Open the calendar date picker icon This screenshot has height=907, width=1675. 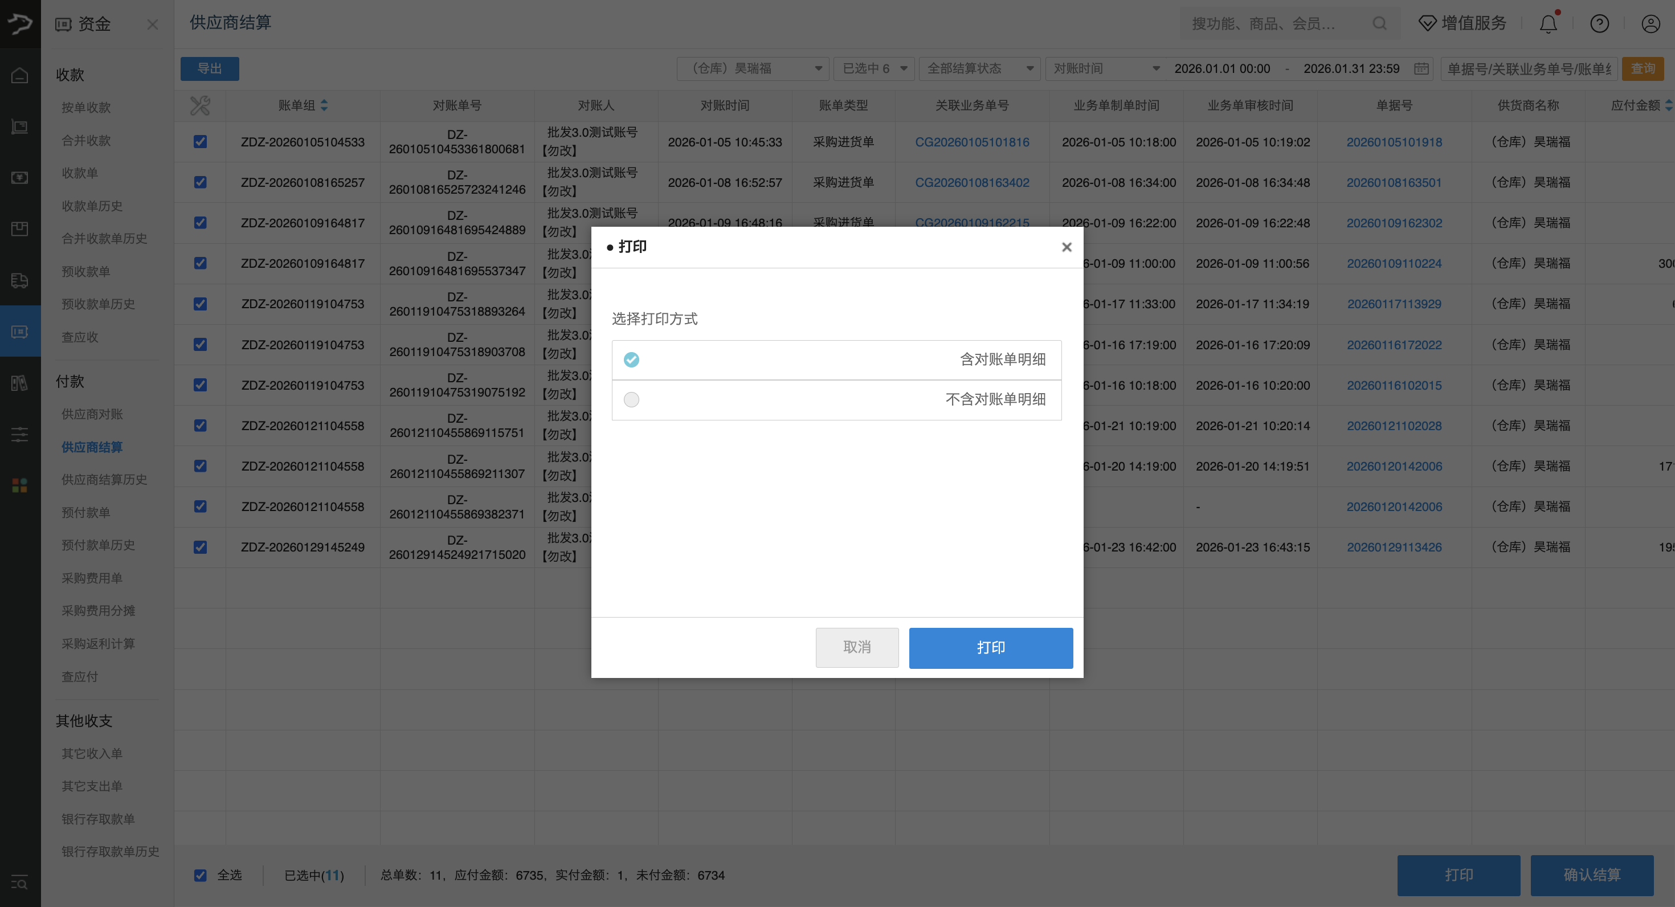pos(1421,69)
